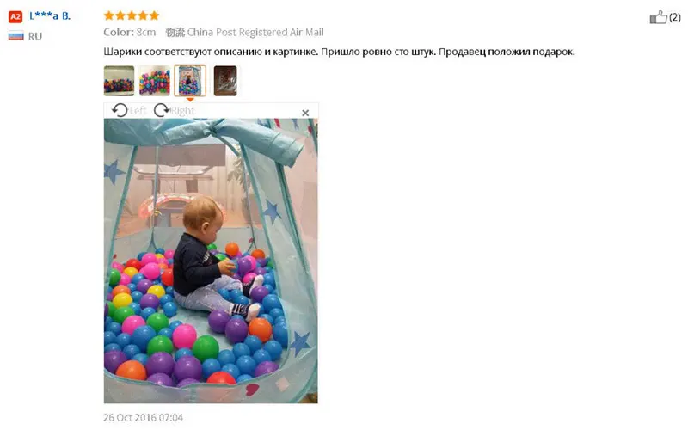The width and height of the screenshot is (688, 430).
Task: Click the China Post Registered Air Mail text
Action: pyautogui.click(x=255, y=32)
